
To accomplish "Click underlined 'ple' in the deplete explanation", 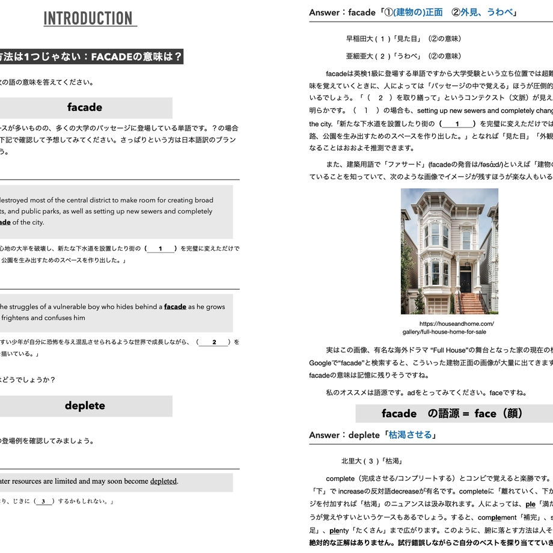I will click(530, 504).
